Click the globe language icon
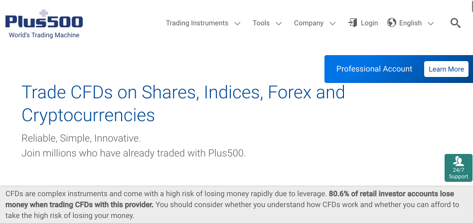473x223 pixels. pyautogui.click(x=392, y=22)
